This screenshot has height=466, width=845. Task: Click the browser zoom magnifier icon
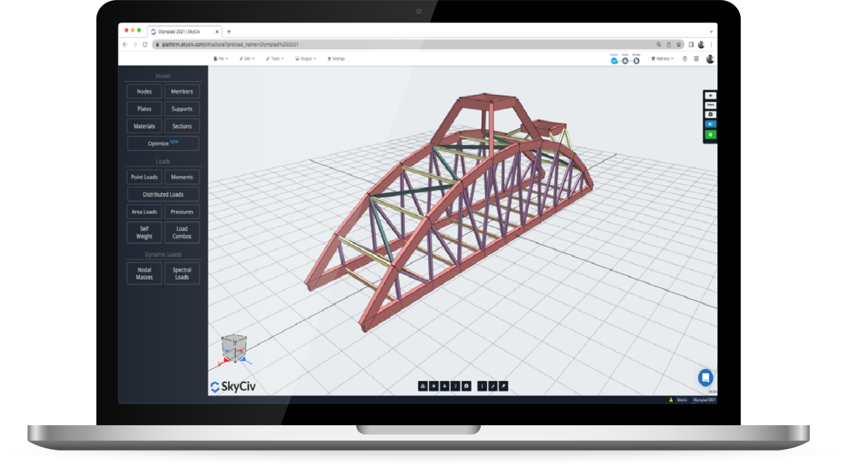pos(659,44)
